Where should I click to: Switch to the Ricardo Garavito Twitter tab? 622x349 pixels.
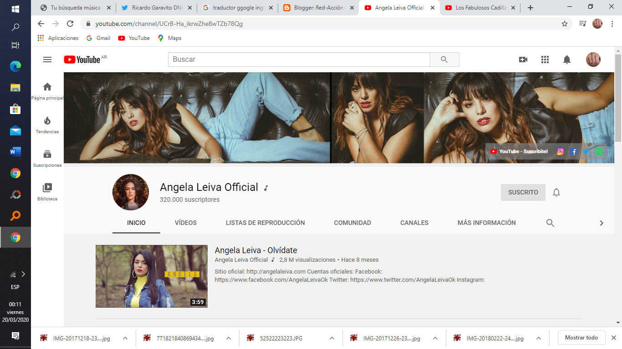coord(157,8)
